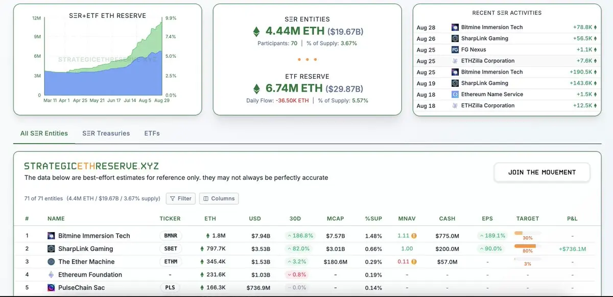Click Ethereum Name Service logo icon
The height and width of the screenshot is (297, 613).
(455, 94)
